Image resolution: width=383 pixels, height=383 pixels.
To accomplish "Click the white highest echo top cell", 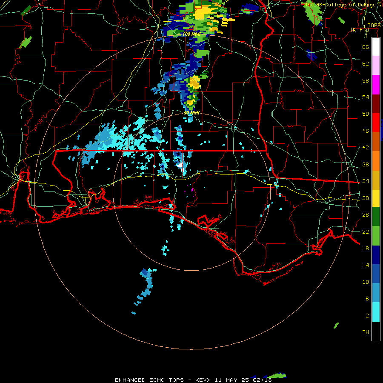I will pos(181,166).
